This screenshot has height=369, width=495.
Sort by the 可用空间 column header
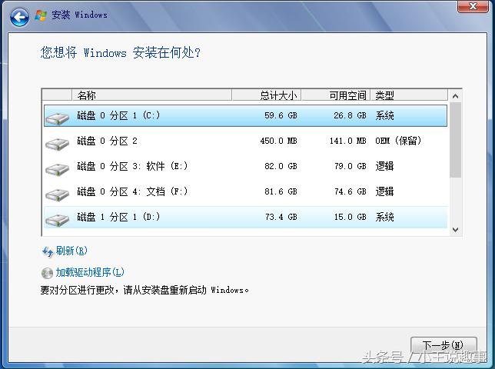click(336, 95)
